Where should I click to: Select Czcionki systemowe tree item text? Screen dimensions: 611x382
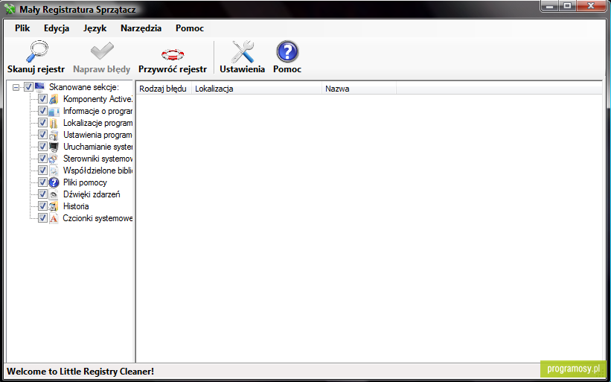click(x=97, y=218)
